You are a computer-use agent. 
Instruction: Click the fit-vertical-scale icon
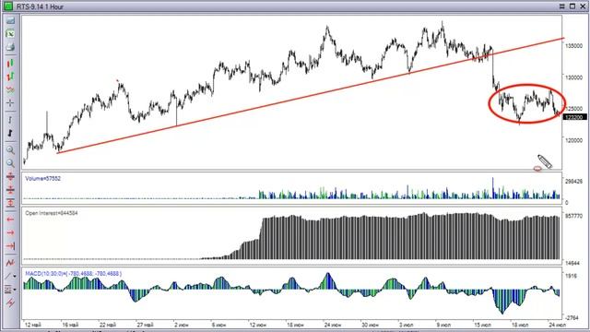tap(10, 203)
